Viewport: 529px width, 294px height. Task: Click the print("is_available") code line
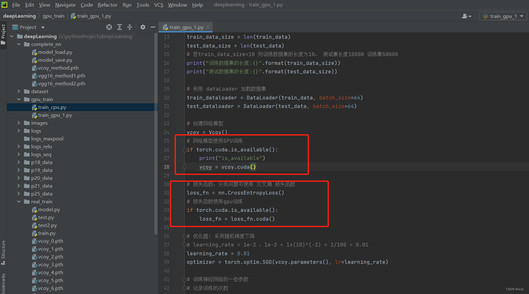coord(232,158)
